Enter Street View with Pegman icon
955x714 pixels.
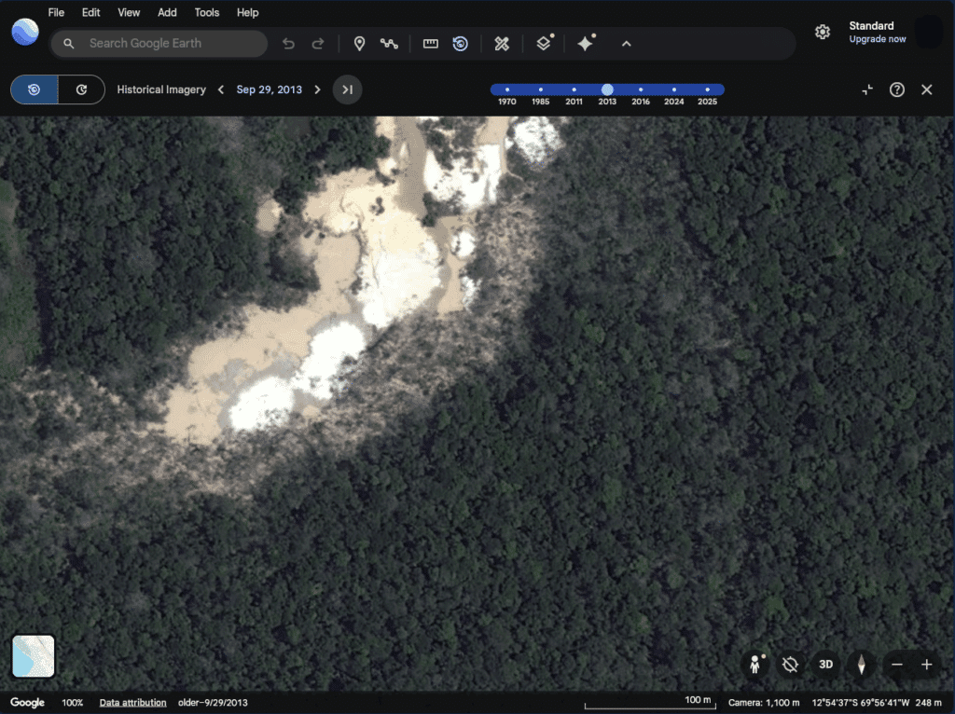756,665
